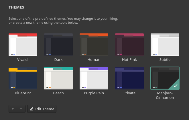Viewport: 189px width, 120px height.
Task: Add a new theme with plus button
Action: coord(13,109)
